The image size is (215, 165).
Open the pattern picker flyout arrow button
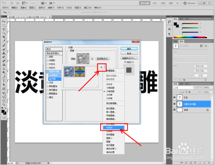coord(101,67)
